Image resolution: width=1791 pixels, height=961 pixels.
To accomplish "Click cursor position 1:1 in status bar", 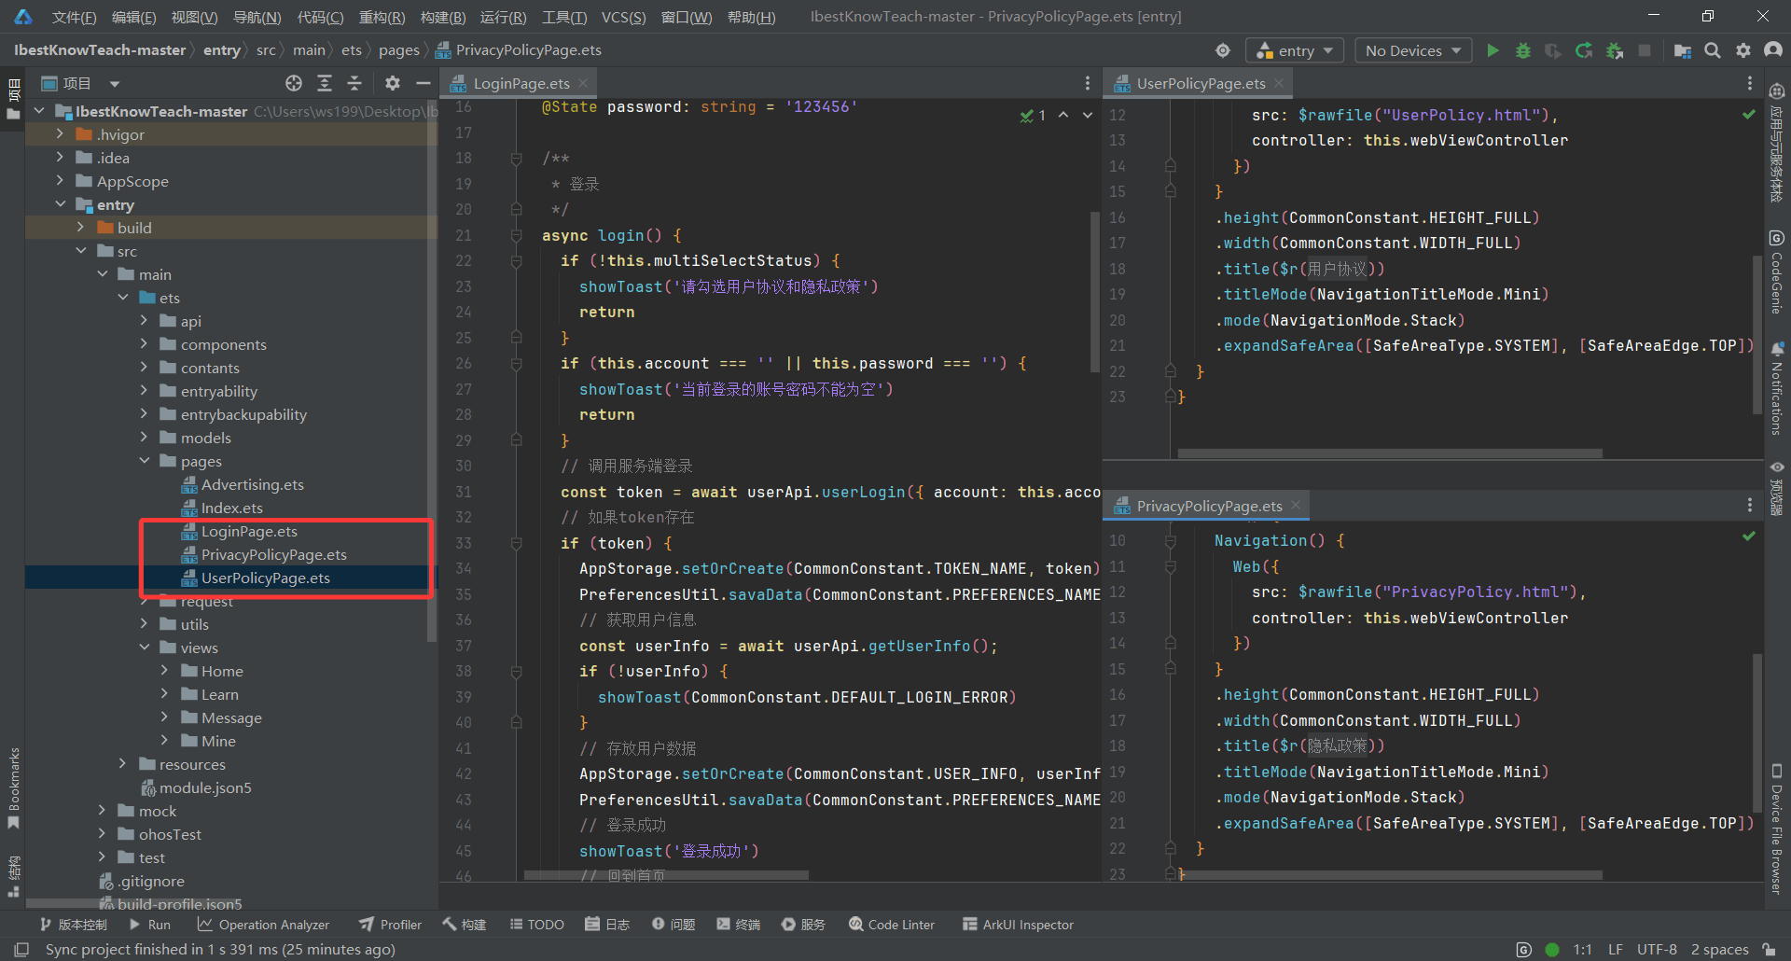I will click(x=1583, y=949).
